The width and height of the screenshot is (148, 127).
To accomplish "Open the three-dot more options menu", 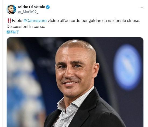I will 141,7.
